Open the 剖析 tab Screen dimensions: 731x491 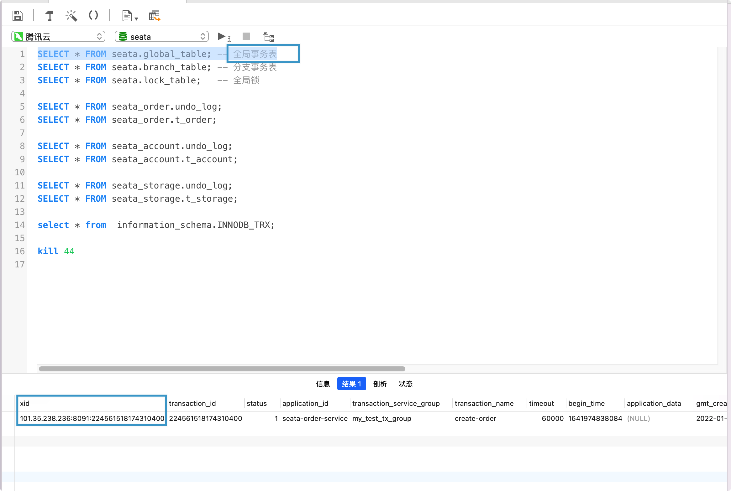pos(380,384)
